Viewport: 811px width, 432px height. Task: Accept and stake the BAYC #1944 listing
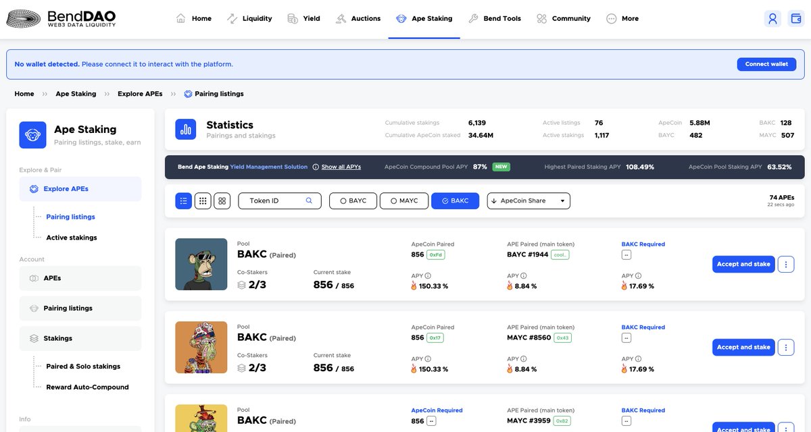point(743,264)
